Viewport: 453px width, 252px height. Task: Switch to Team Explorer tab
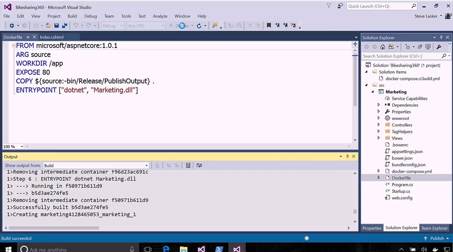[x=434, y=228]
